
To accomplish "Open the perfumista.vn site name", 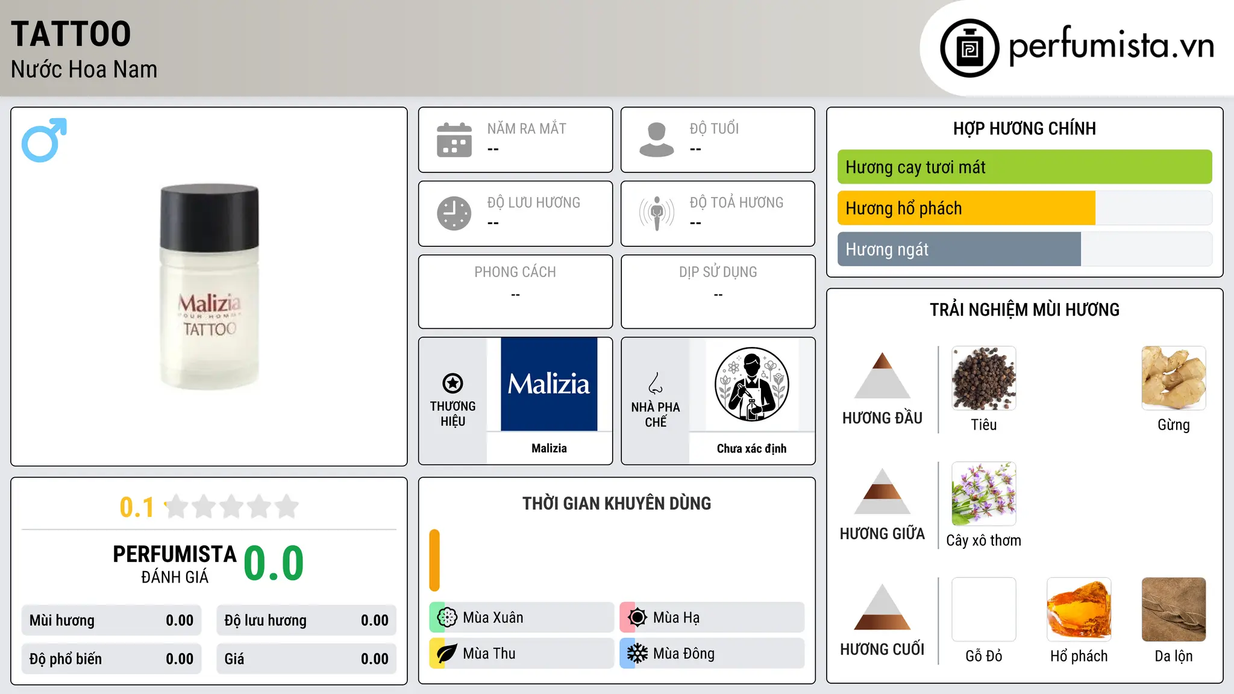I will pyautogui.click(x=1111, y=46).
